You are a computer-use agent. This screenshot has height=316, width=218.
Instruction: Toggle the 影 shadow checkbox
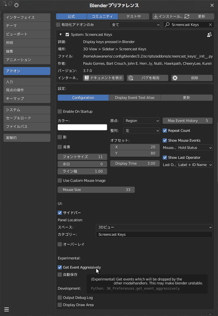(60, 137)
